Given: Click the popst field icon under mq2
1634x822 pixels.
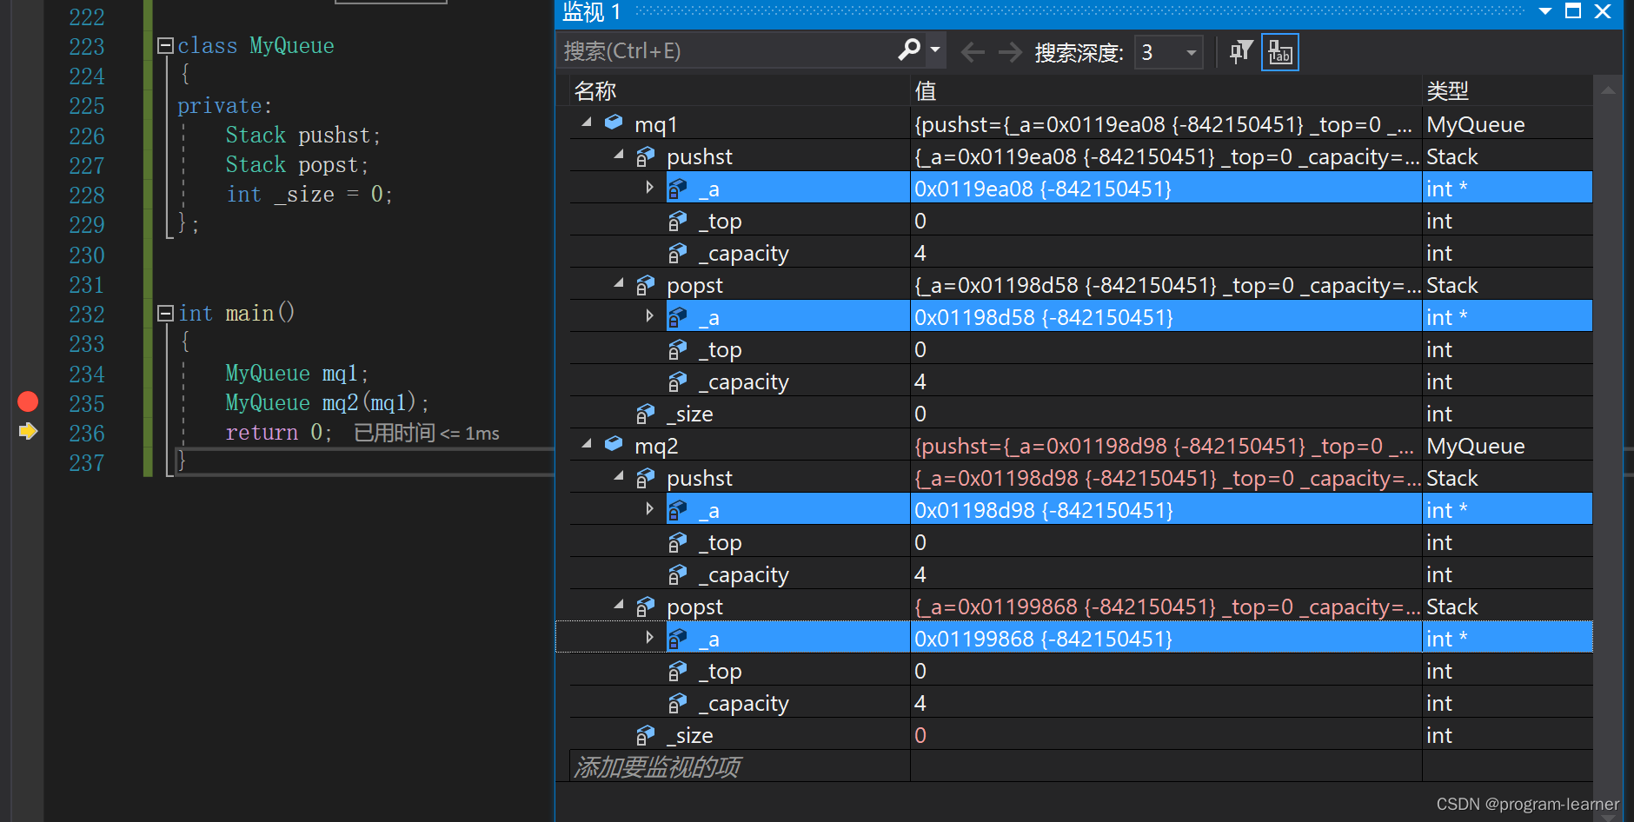Looking at the screenshot, I should [645, 607].
